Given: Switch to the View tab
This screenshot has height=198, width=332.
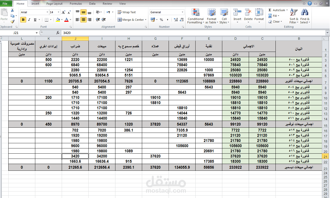Looking at the screenshot, I should click(122, 4).
